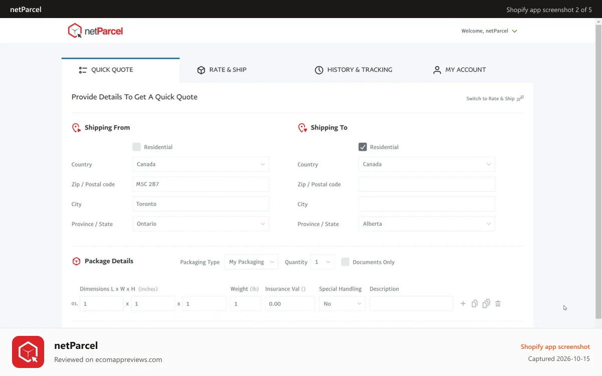Click the package width dimension field

153,304
